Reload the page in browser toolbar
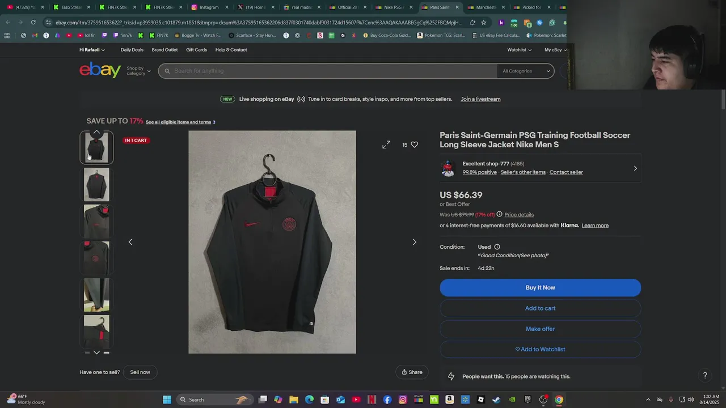 pos(33,23)
